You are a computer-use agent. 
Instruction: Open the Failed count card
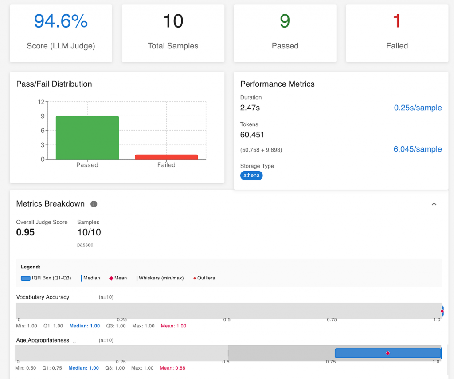click(x=397, y=33)
